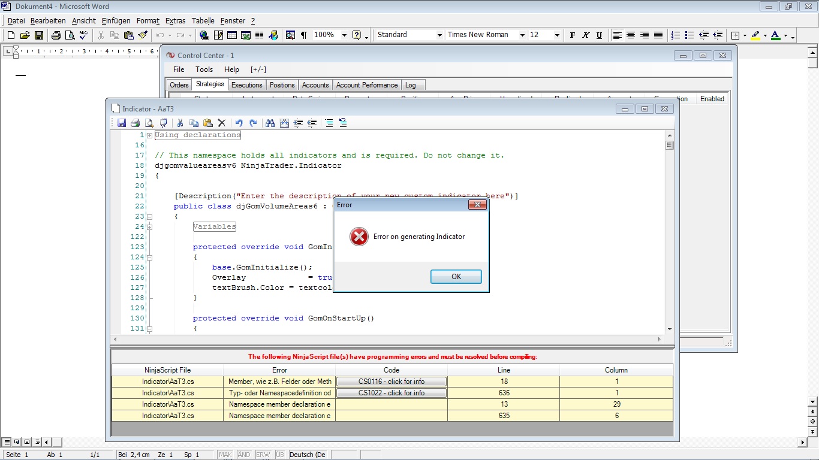Print the Word document
The height and width of the screenshot is (460, 819).
56,35
